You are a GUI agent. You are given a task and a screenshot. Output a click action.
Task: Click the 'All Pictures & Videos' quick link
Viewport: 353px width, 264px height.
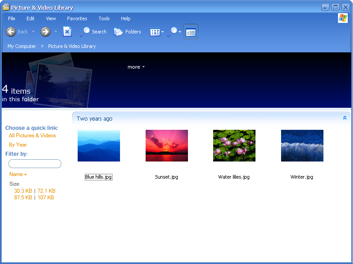[32, 136]
